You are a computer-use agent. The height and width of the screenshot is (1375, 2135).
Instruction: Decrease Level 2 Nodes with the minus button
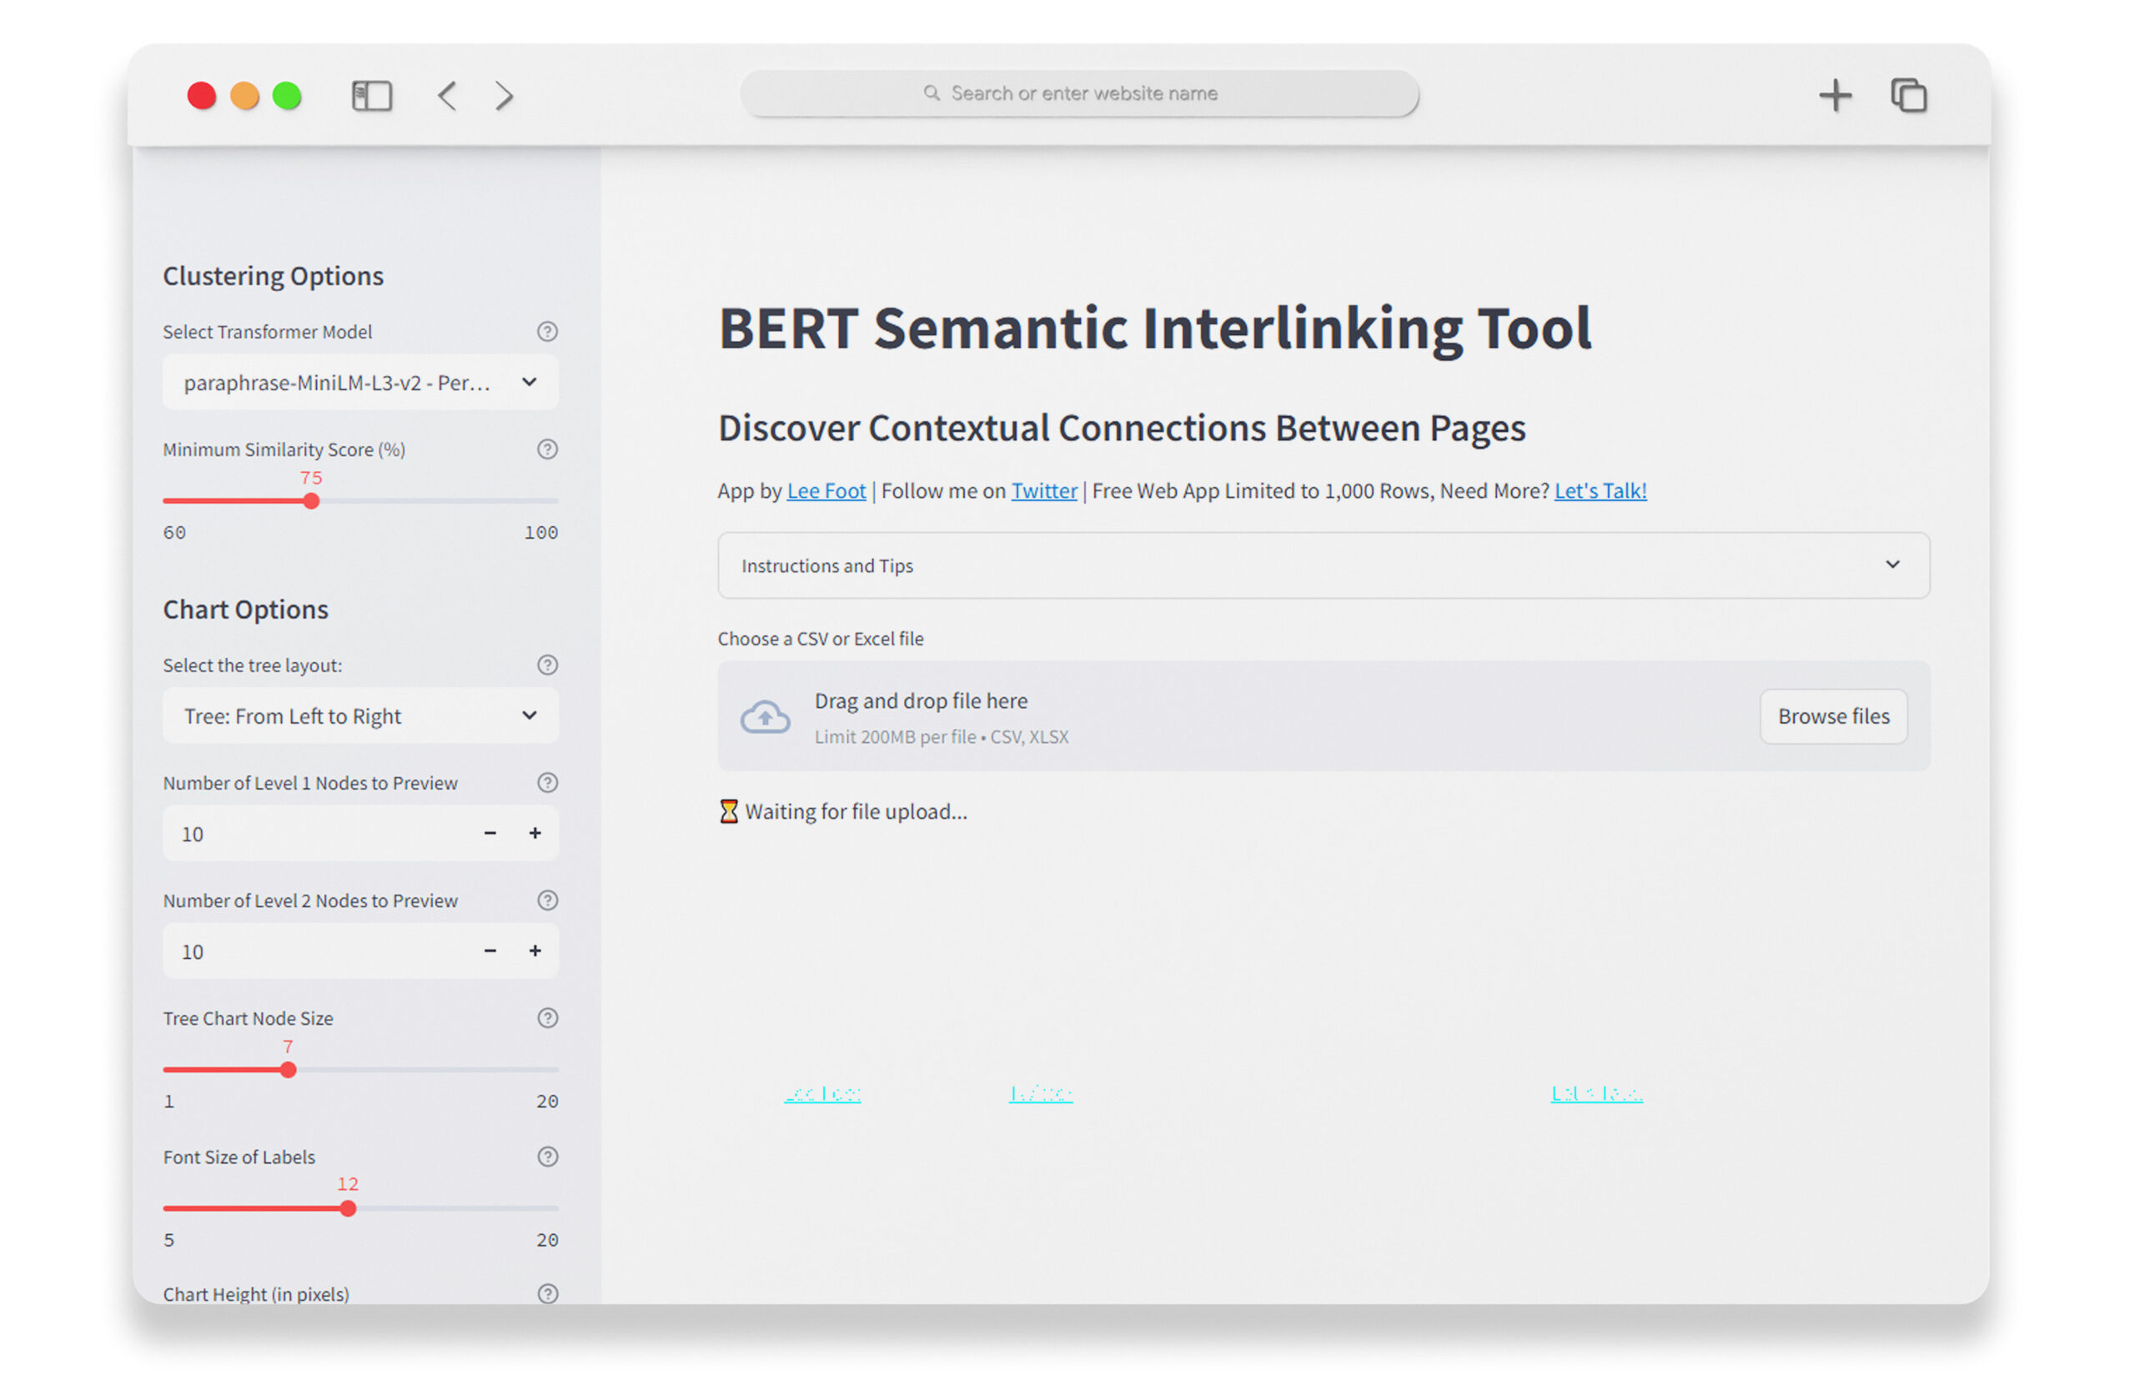point(490,951)
